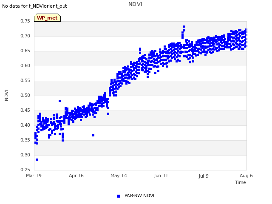Click the 0.50 y-axis tick label

(x=25, y=95)
